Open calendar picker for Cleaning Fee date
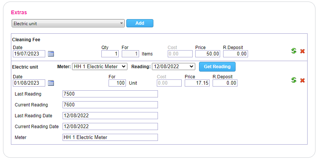 pyautogui.click(x=51, y=54)
